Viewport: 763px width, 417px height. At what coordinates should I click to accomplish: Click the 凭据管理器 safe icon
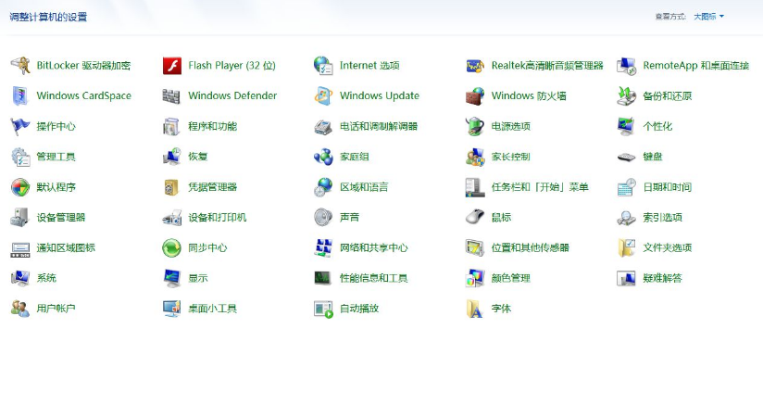pyautogui.click(x=172, y=187)
